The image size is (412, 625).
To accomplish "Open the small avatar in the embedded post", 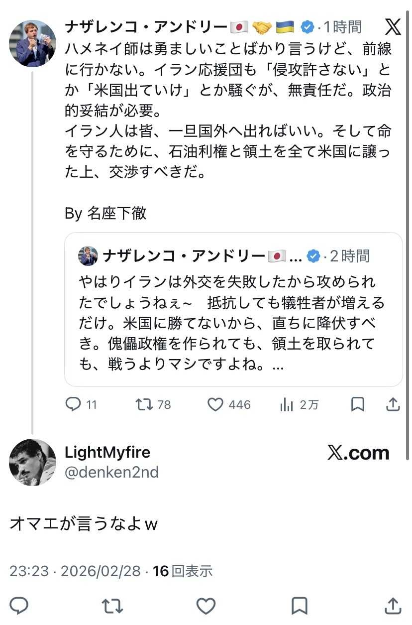I will point(88,256).
